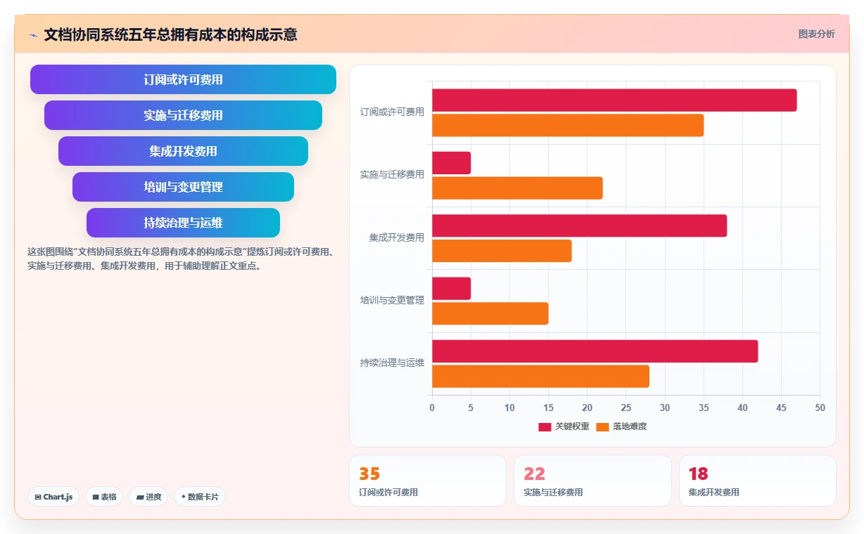Click the orange bar for 实施与迁移费用

pyautogui.click(x=517, y=188)
